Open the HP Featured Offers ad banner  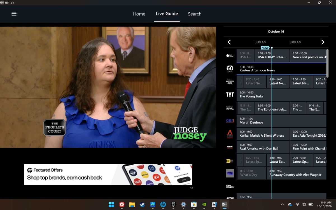[x=108, y=175]
